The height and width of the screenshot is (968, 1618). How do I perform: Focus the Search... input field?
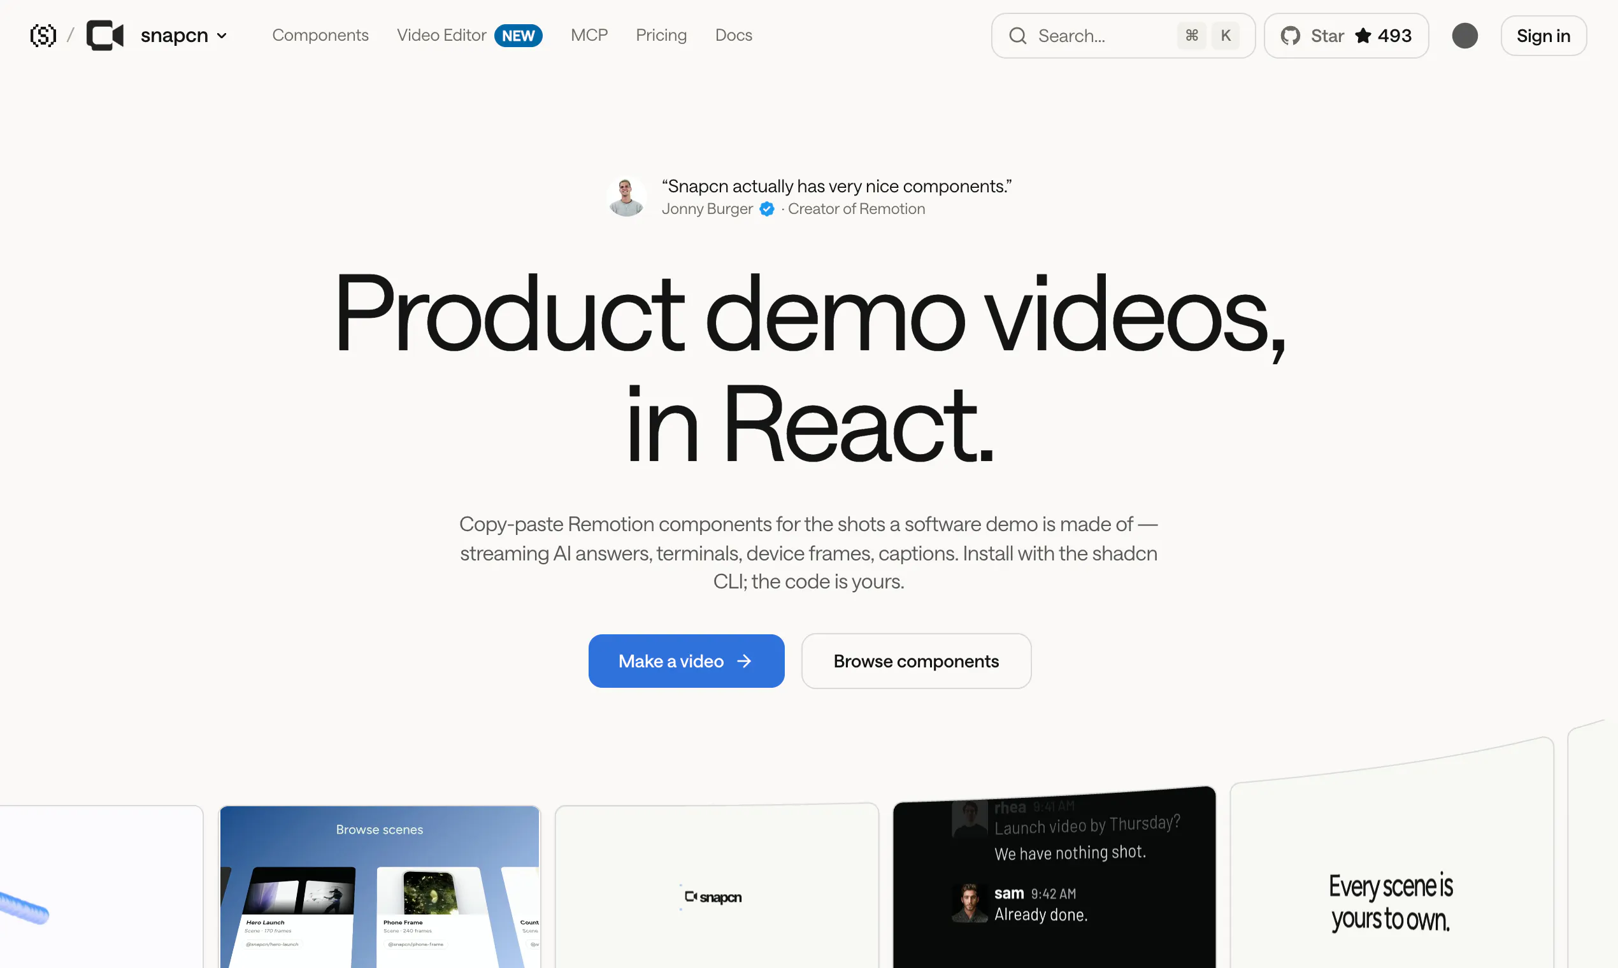(1123, 36)
